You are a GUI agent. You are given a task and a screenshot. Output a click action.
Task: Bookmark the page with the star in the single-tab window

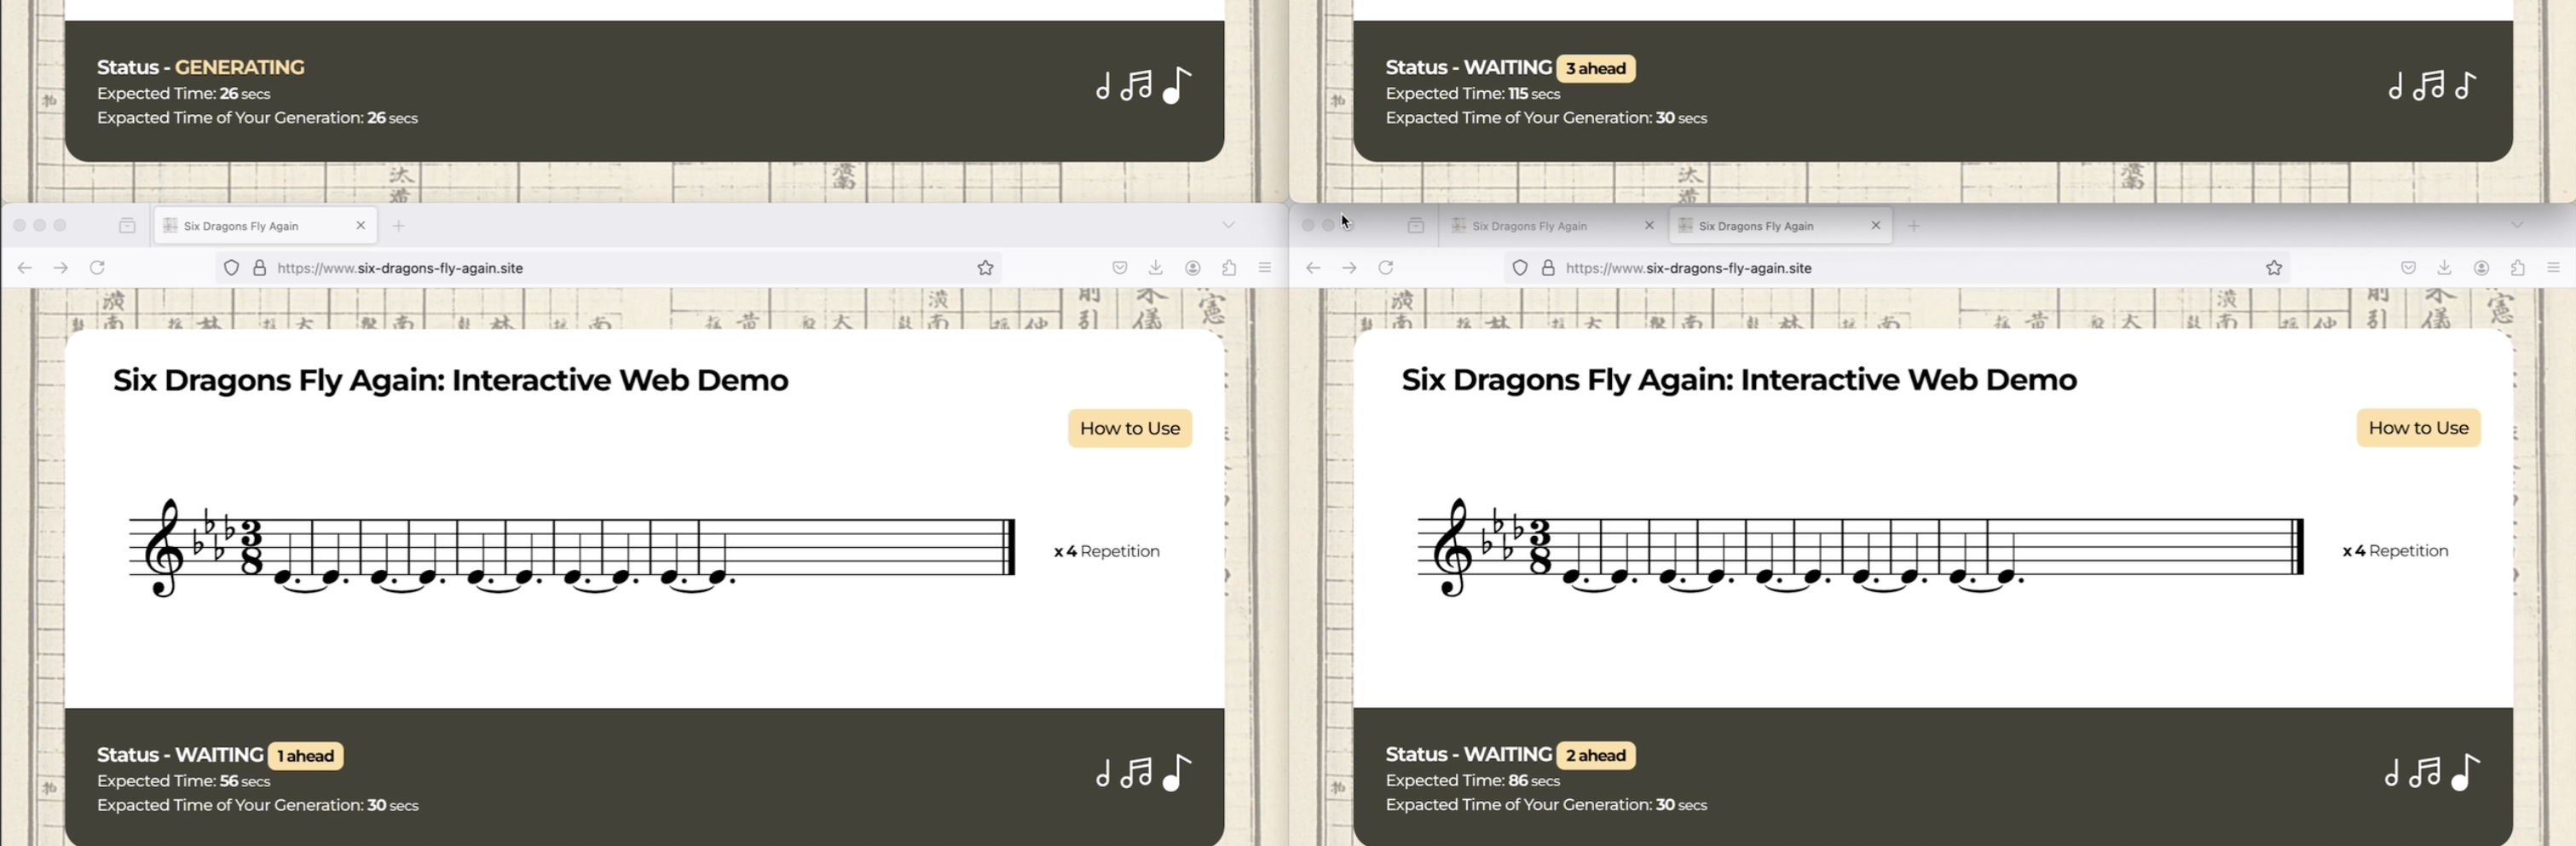pos(985,268)
